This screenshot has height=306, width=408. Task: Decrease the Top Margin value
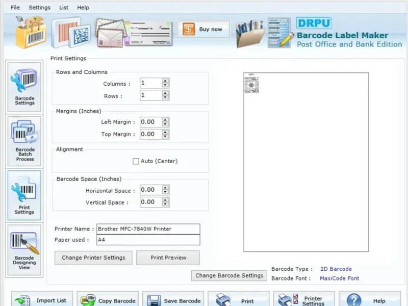tap(165, 136)
